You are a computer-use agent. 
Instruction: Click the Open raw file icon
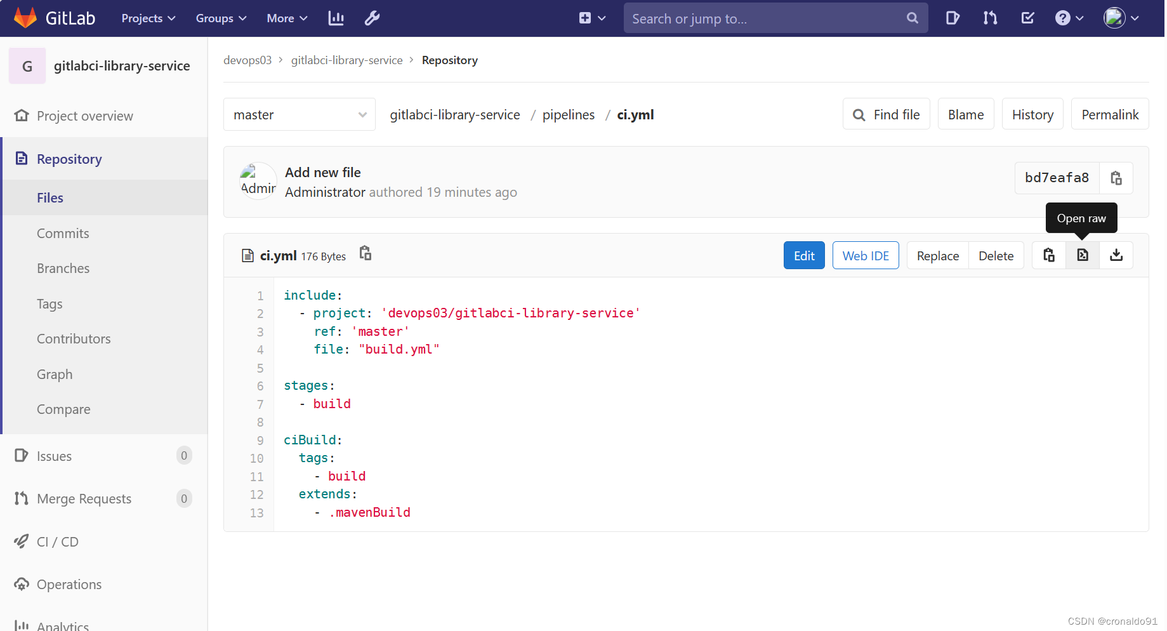click(x=1083, y=255)
